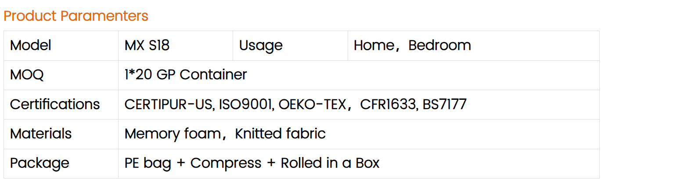Viewport: 694px width, 193px height.
Task: Select the Model label cell
Action: pyautogui.click(x=61, y=46)
